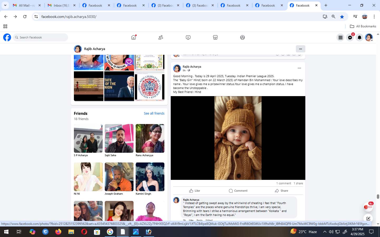
Task: Open apps grid shortcut in bookmarks bar
Action: point(5,26)
